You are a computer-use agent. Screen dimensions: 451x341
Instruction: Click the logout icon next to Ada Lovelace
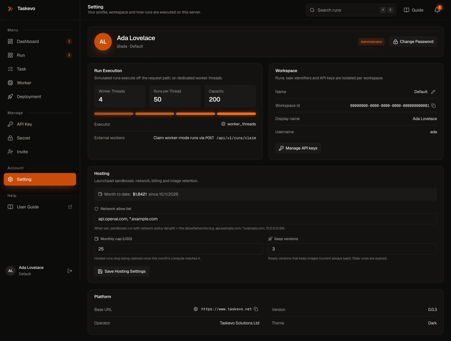point(70,271)
